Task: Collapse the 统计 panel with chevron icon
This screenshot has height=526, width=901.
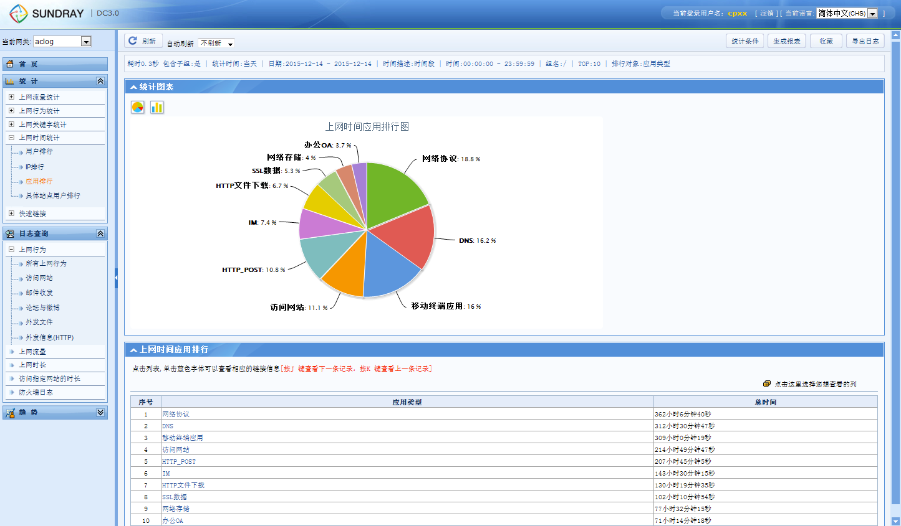Action: pyautogui.click(x=100, y=82)
